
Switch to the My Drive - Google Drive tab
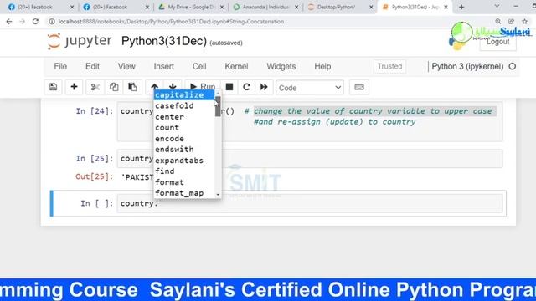click(191, 7)
